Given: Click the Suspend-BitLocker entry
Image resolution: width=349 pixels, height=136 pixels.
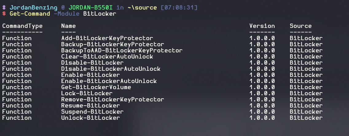Looking at the screenshot, I should coord(92,112).
